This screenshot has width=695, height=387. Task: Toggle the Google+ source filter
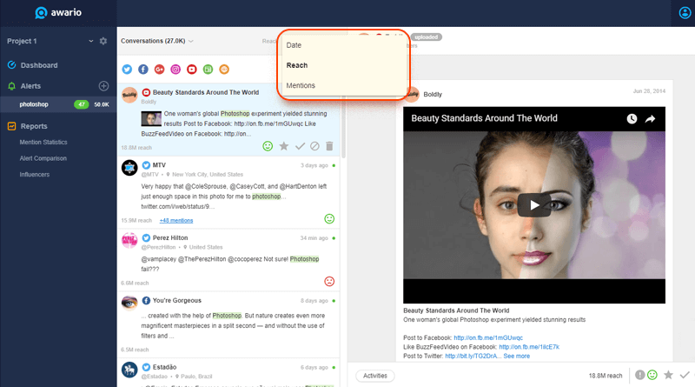point(159,70)
